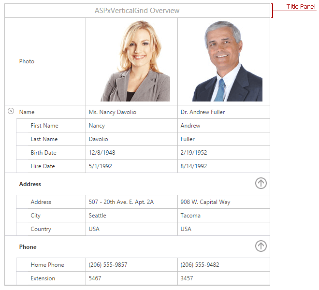Click the (206) 555-9857 phone cell
Screen dimensions: 319x290
tap(131, 264)
